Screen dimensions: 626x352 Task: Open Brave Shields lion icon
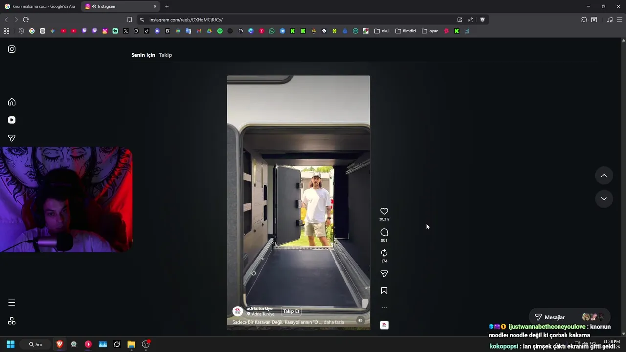pos(482,20)
